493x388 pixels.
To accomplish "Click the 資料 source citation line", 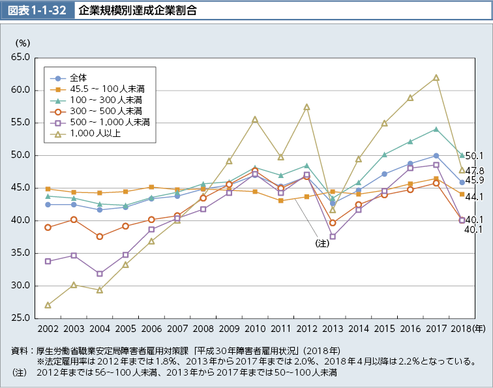I will (176, 350).
